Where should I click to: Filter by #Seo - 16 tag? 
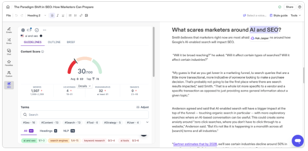point(29,122)
